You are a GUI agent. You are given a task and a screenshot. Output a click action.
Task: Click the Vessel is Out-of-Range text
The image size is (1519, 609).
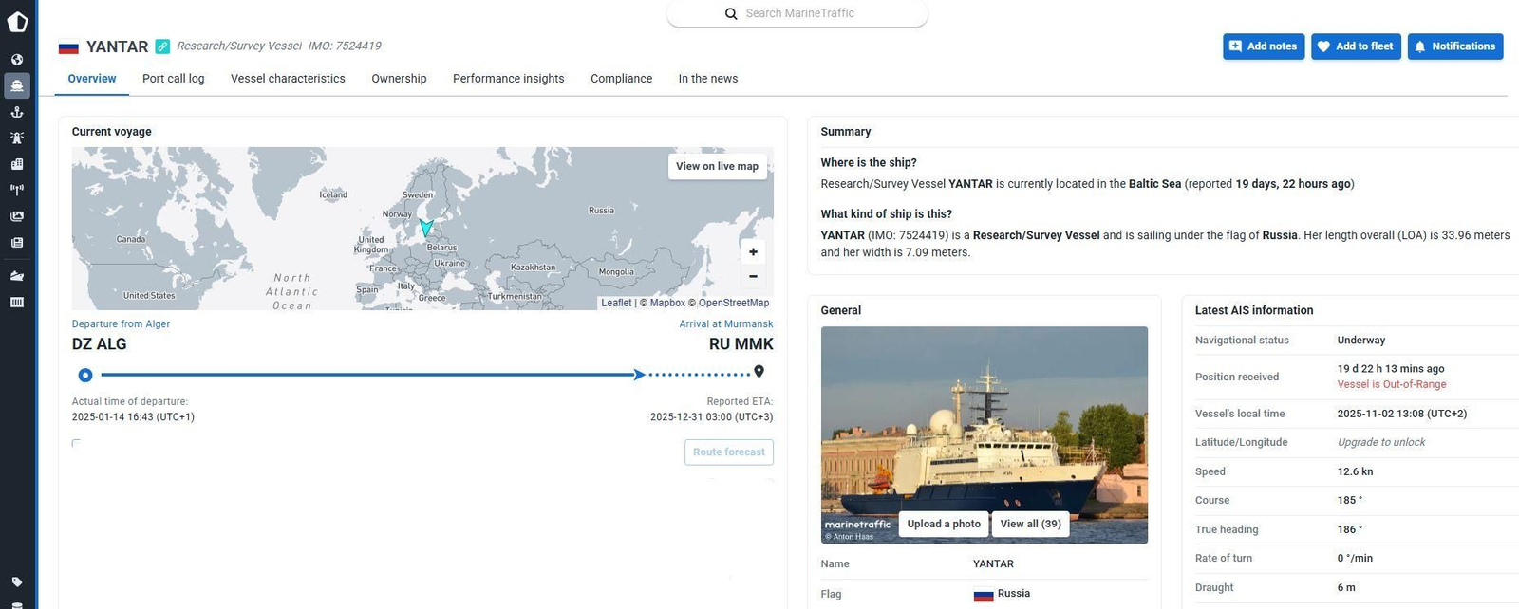pos(1392,384)
